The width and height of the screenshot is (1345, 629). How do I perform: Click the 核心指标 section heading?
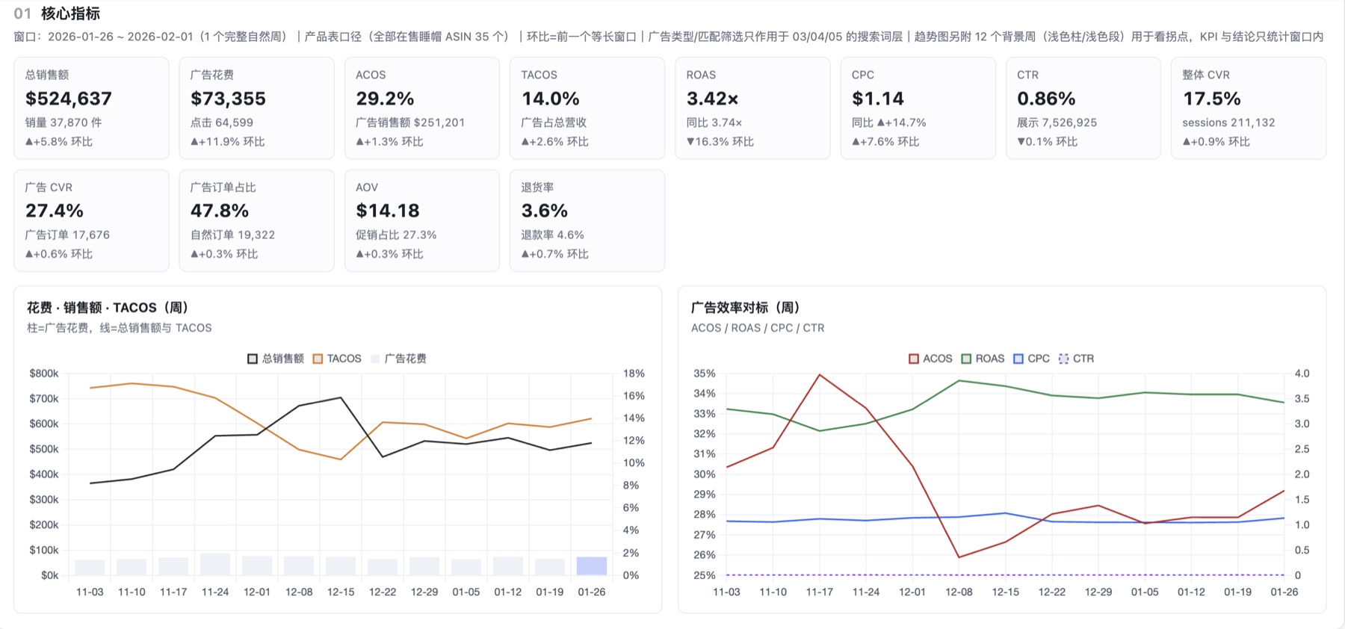pyautogui.click(x=70, y=13)
